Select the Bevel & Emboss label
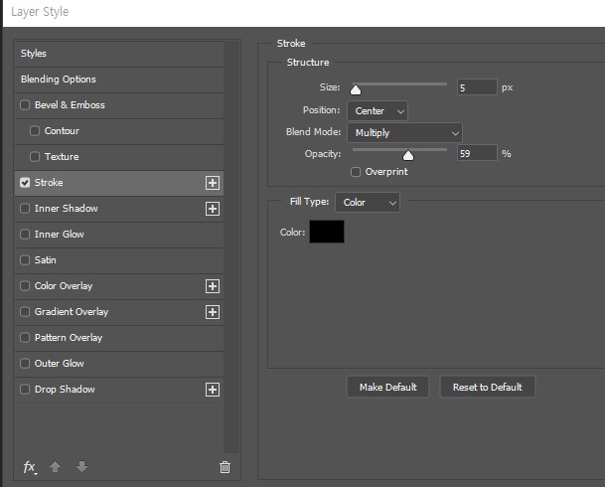The height and width of the screenshot is (487, 605). 70,105
